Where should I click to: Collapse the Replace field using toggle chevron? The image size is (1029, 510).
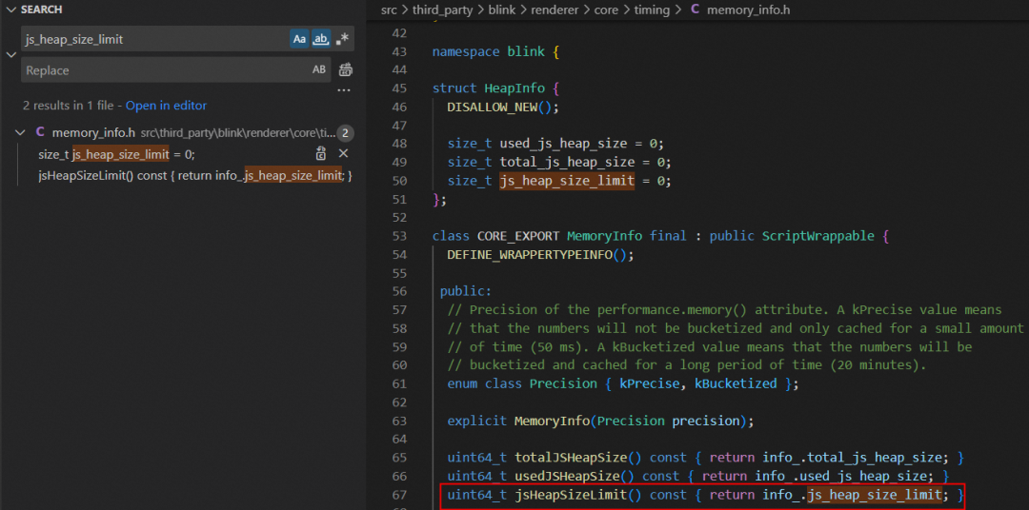click(x=10, y=54)
